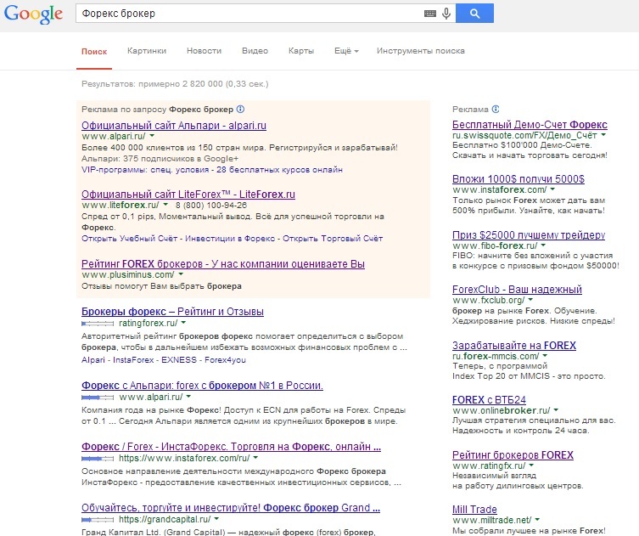The width and height of the screenshot is (639, 536).
Task: Click rating bar icon beside https://www.instaforex.com/ru/
Action: click(98, 459)
